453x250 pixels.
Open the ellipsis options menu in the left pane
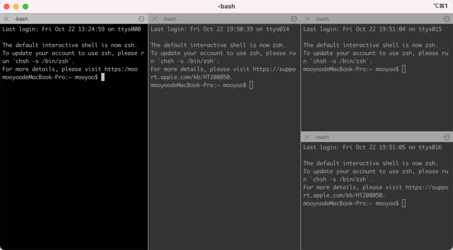tap(141, 19)
